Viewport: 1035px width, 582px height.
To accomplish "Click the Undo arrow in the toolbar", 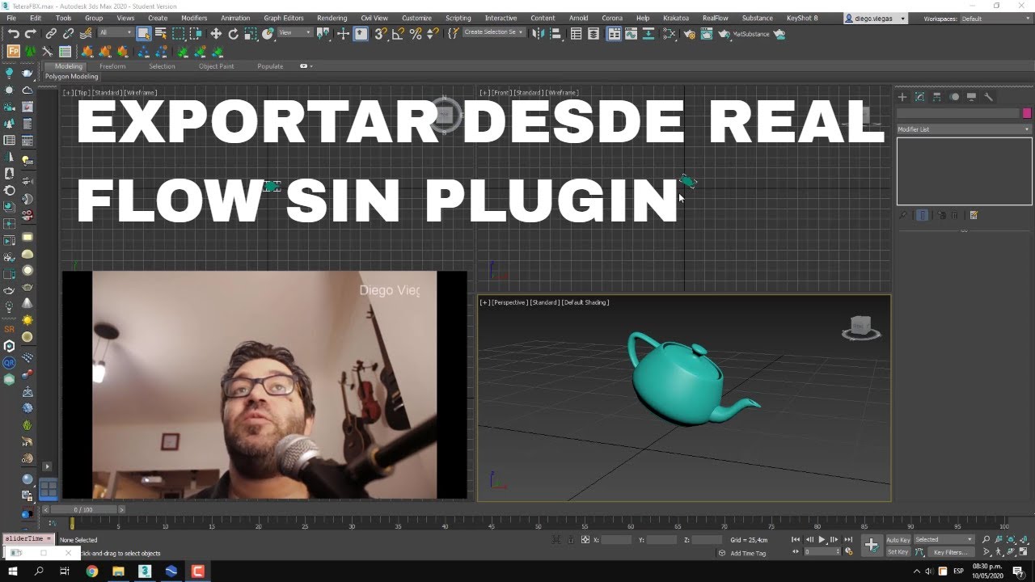I will pyautogui.click(x=13, y=33).
